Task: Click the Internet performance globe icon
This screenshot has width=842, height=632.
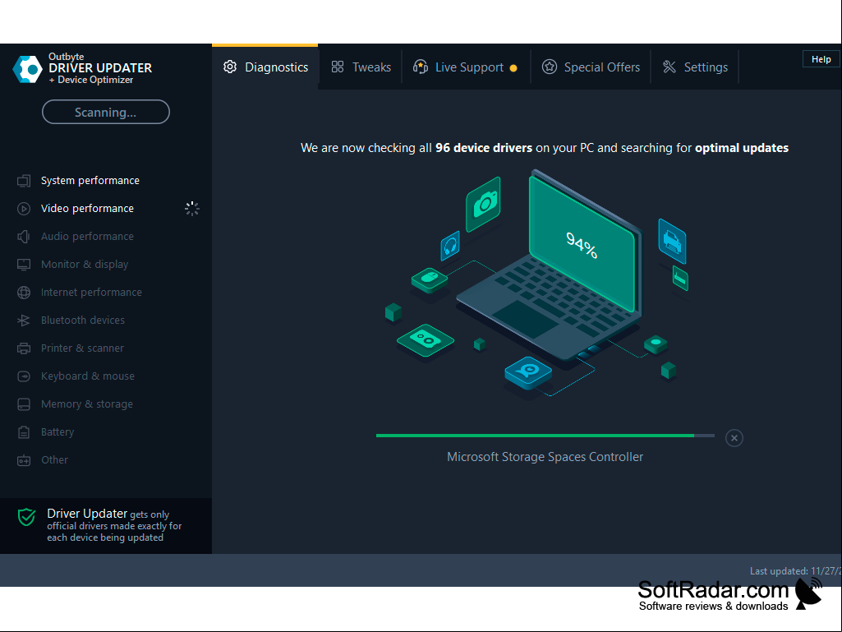Action: (x=24, y=293)
